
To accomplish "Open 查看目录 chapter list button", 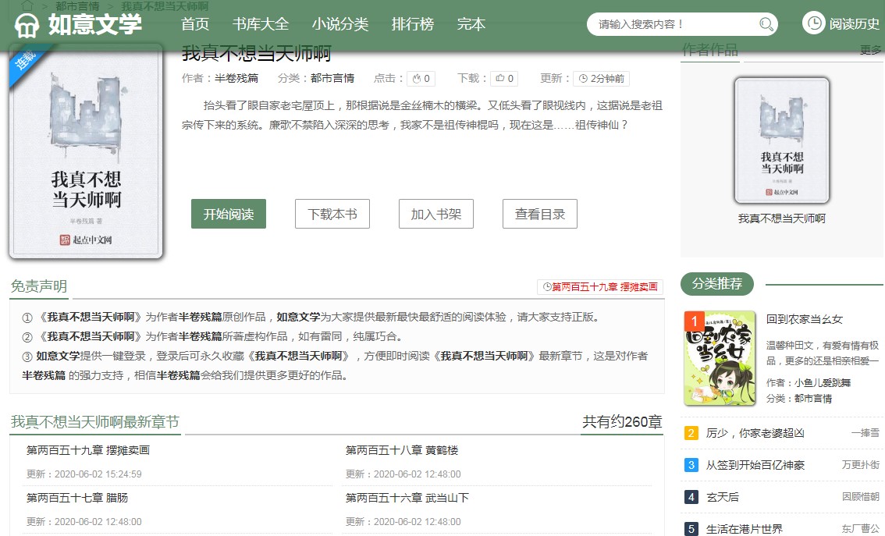I will tap(540, 214).
